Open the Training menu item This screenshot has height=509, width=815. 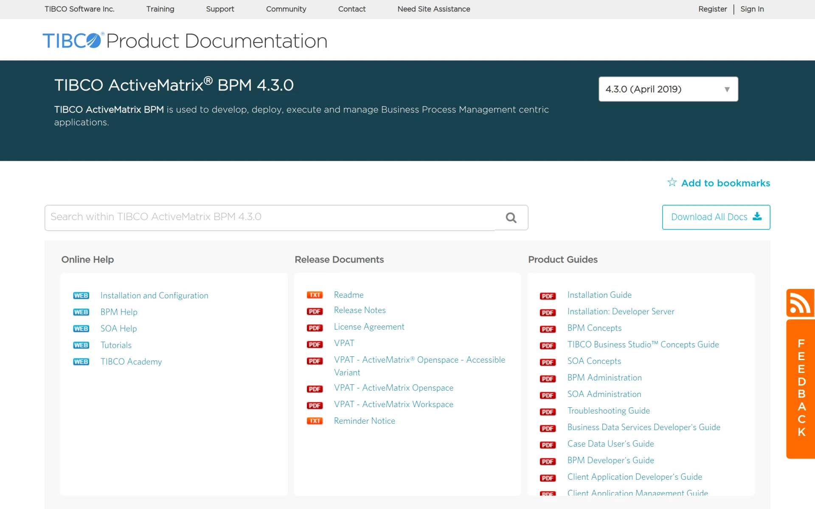click(x=160, y=9)
